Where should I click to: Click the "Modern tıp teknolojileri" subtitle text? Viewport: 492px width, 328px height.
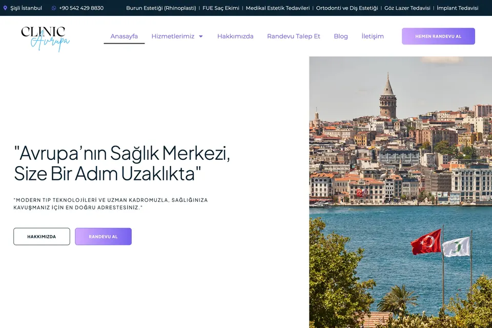click(x=111, y=203)
